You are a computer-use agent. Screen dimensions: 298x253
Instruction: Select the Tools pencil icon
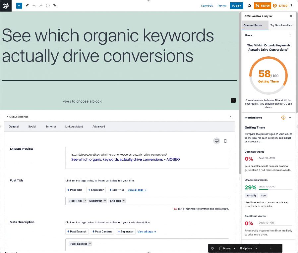tap(27, 6)
